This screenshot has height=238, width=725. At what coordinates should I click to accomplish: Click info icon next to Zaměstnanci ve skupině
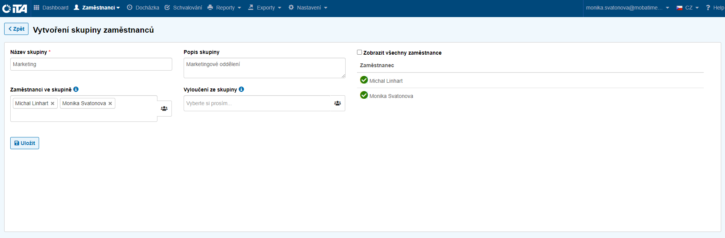(x=76, y=90)
